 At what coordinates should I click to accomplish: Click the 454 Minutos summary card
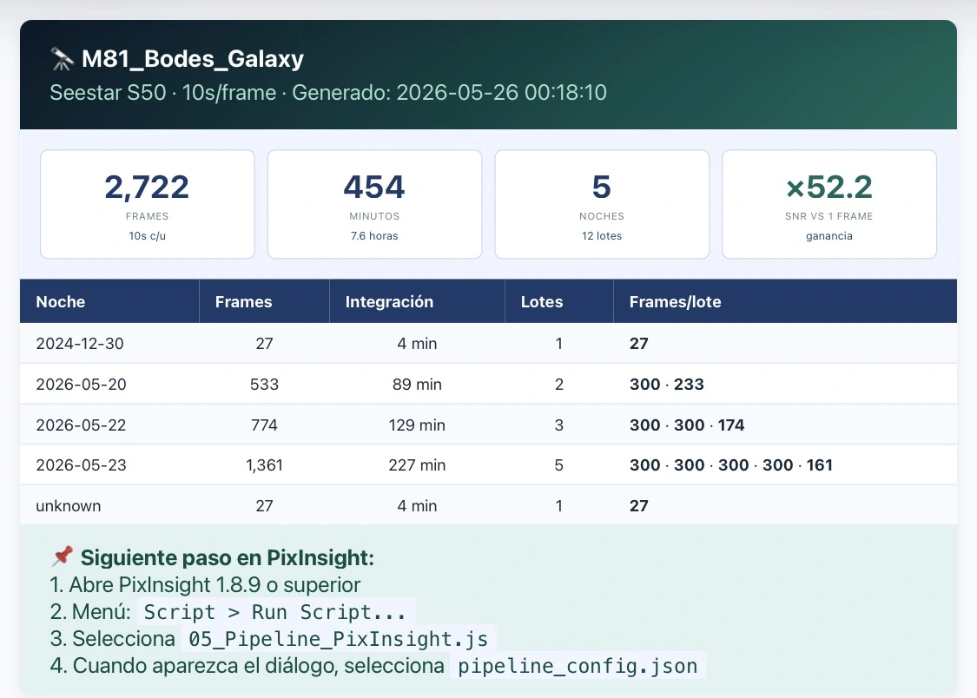374,204
